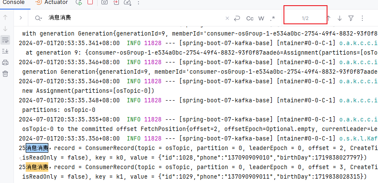Image resolution: width=378 pixels, height=183 pixels.
Task: Expand the search bar chevron
Action: 21,18
